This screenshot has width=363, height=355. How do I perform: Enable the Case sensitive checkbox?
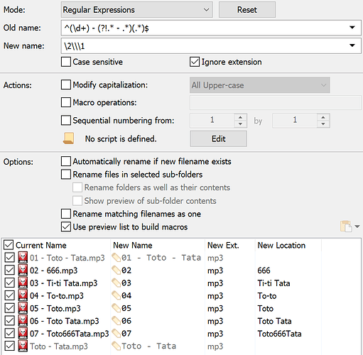(66, 62)
